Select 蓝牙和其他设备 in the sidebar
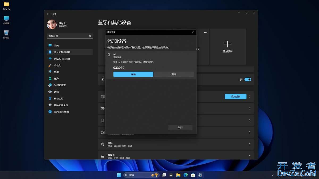 point(70,52)
